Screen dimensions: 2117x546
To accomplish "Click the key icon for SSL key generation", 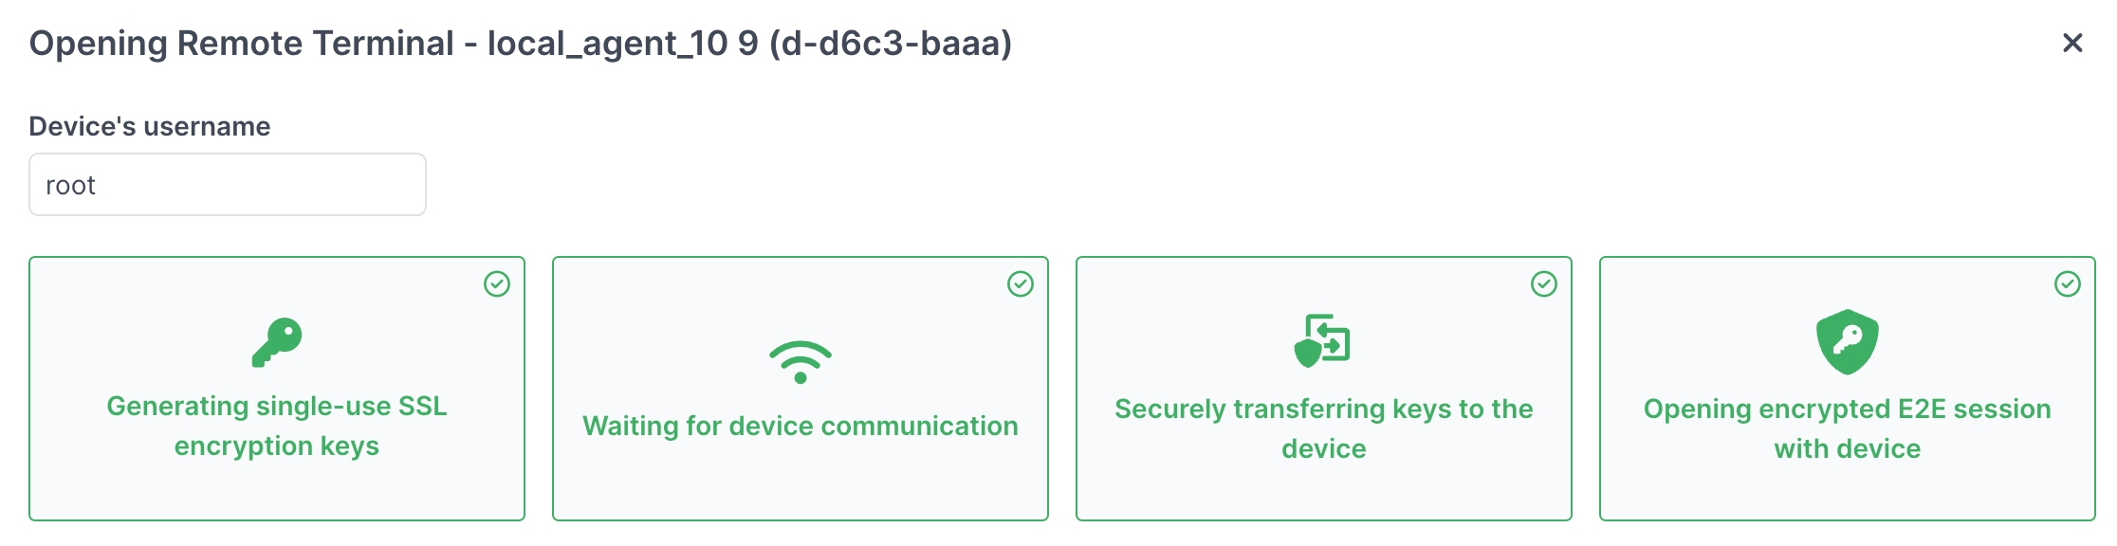I will 277,341.
